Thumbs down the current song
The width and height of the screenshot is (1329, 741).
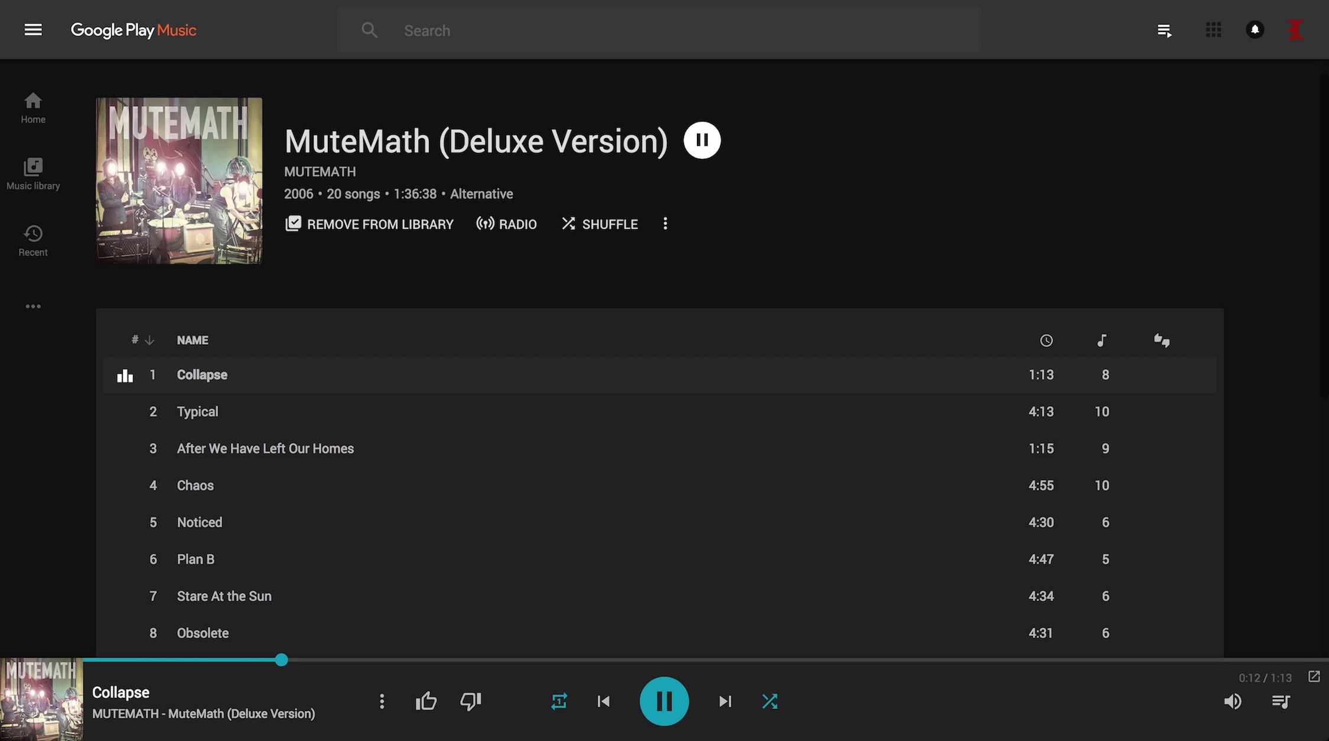point(471,701)
